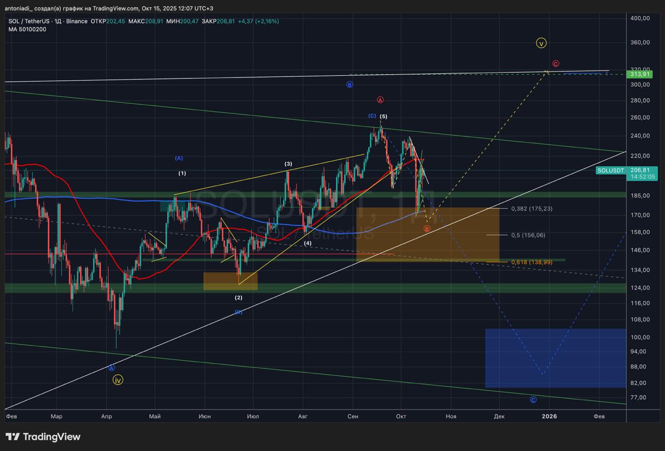Screen dimensions: 665x451
Task: Select the yellow circled iv wave marker
Action: click(118, 380)
